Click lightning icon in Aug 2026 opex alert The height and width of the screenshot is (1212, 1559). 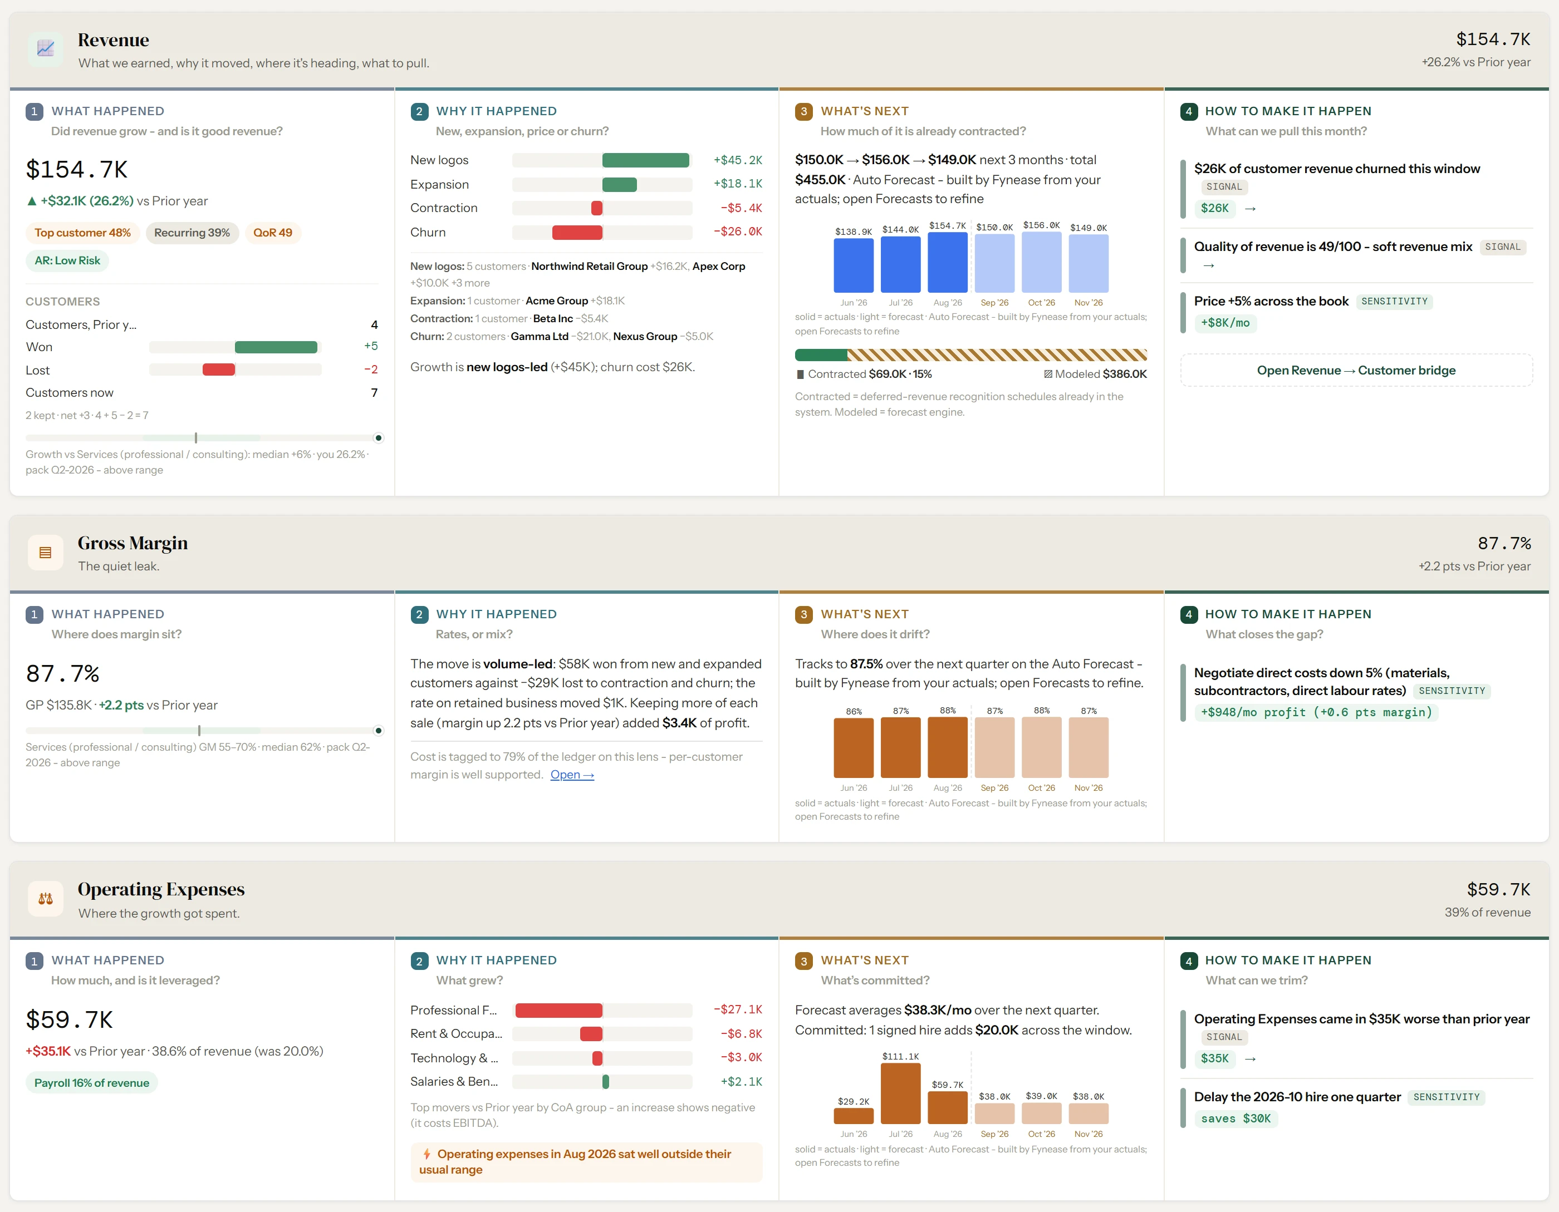[426, 1154]
